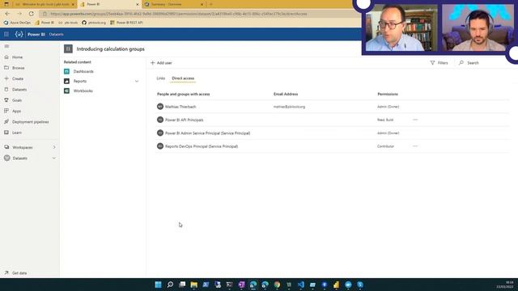Reload the current page

coord(31,14)
